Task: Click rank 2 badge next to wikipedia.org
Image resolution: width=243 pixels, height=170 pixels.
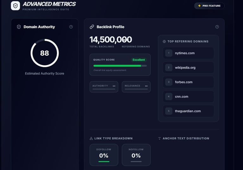Action: tap(169, 68)
